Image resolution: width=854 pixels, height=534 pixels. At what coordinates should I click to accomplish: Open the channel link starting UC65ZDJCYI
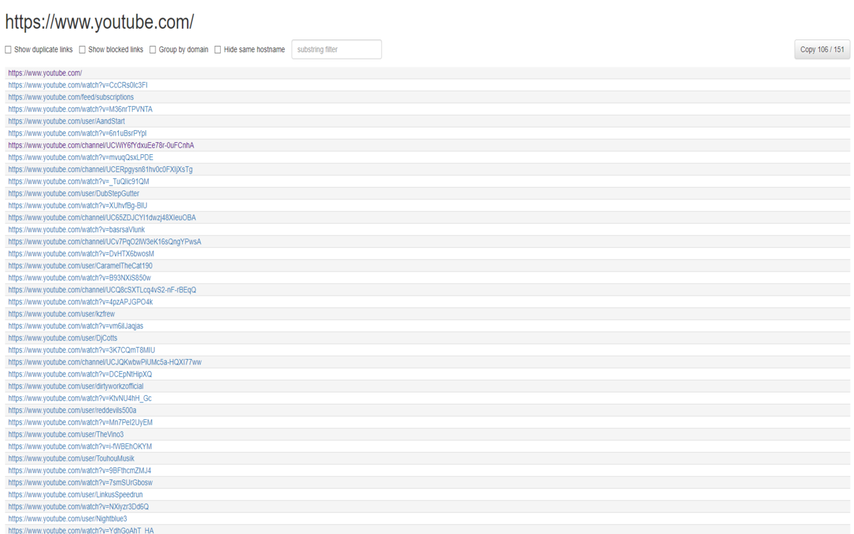pos(102,218)
